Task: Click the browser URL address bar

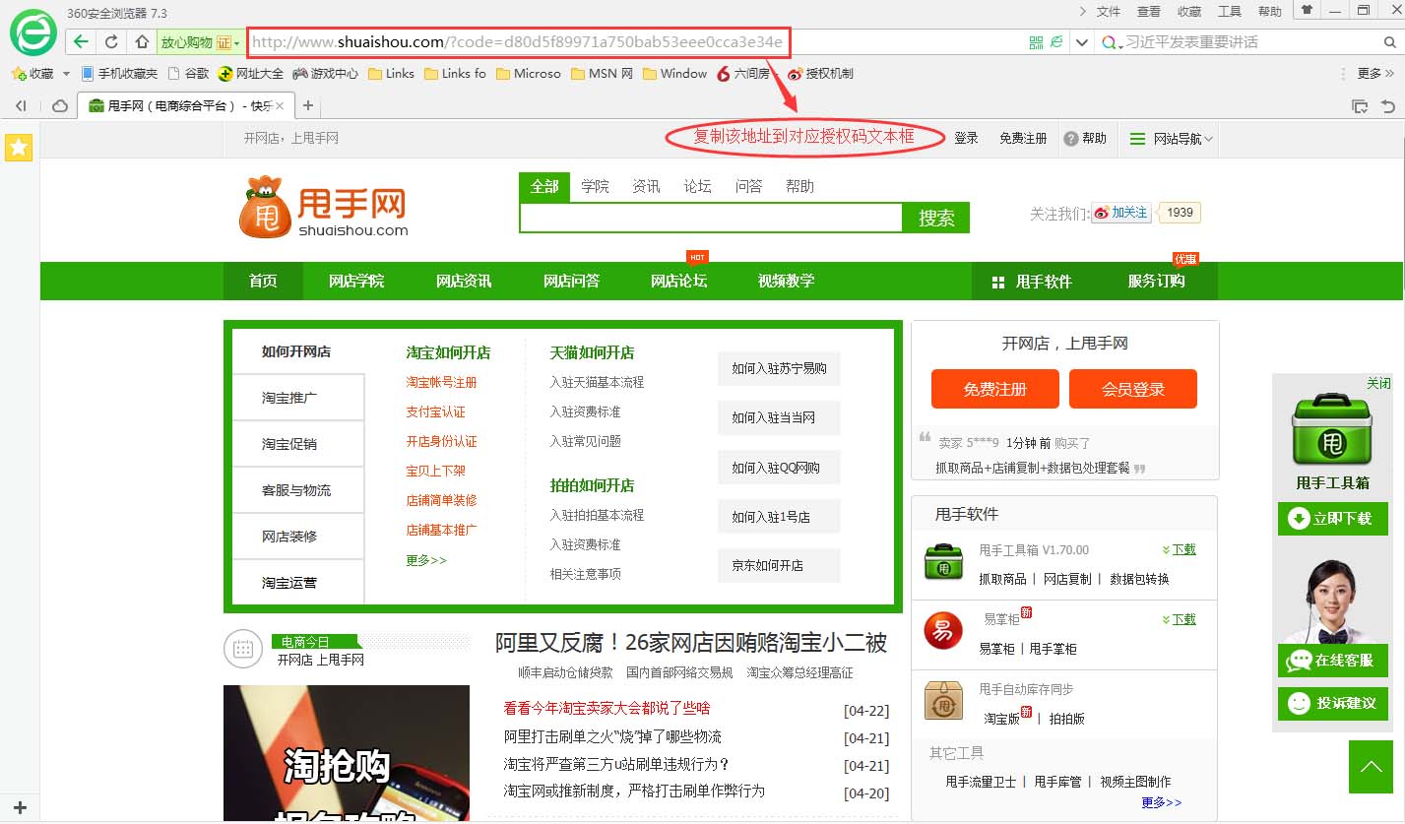Action: click(x=518, y=41)
